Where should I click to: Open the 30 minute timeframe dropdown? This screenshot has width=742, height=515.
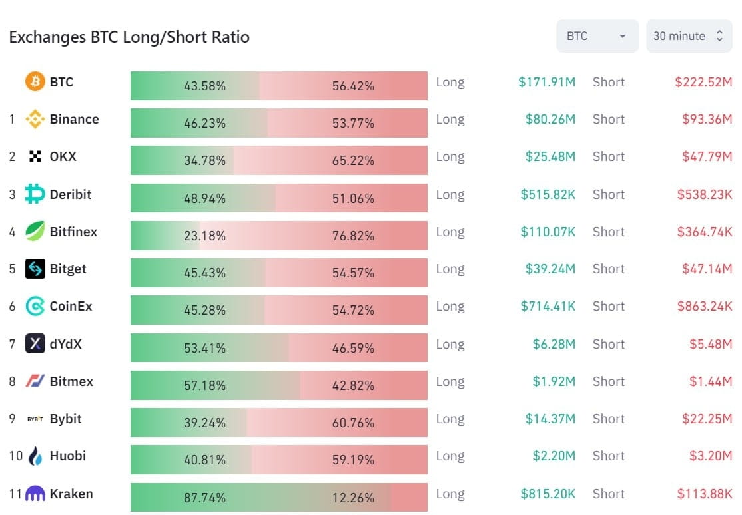coord(688,36)
